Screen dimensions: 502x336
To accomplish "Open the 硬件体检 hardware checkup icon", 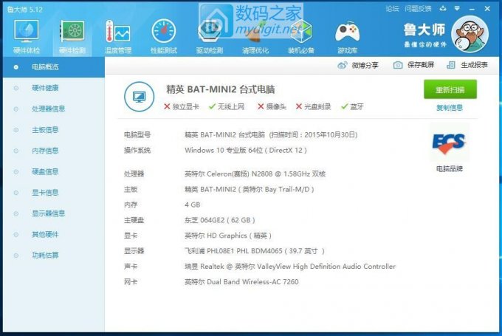I will [x=26, y=32].
